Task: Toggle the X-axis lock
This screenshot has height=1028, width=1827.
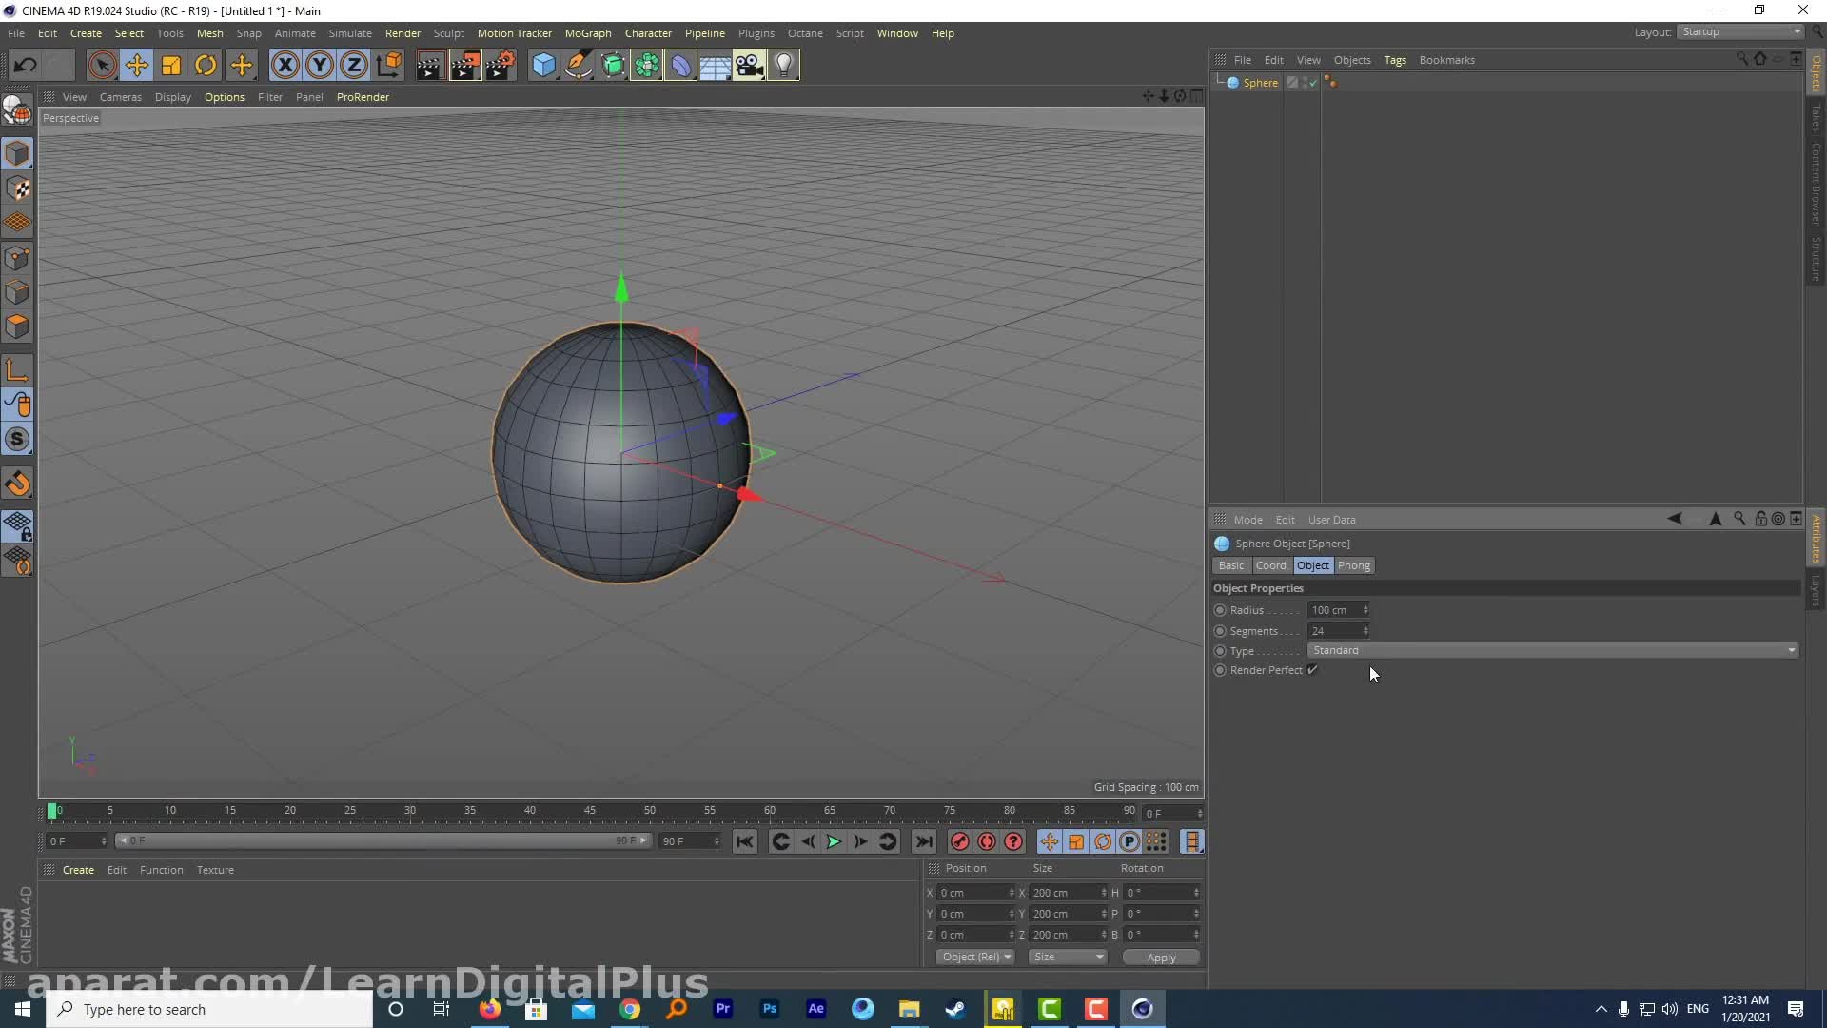Action: tap(285, 65)
